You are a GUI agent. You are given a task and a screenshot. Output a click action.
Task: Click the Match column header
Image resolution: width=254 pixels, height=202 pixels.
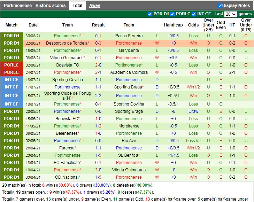click(11, 25)
